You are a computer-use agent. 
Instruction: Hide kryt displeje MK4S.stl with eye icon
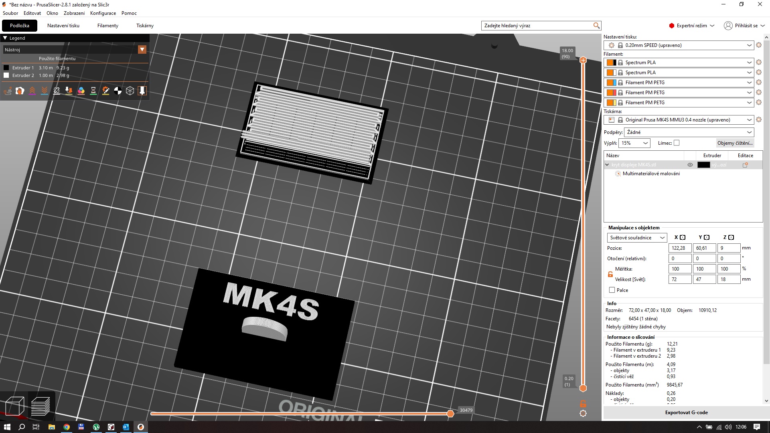(690, 165)
